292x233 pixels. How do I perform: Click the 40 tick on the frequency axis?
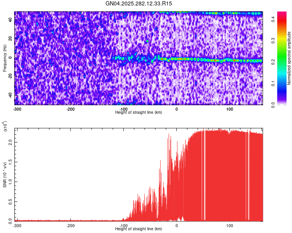(11, 20)
